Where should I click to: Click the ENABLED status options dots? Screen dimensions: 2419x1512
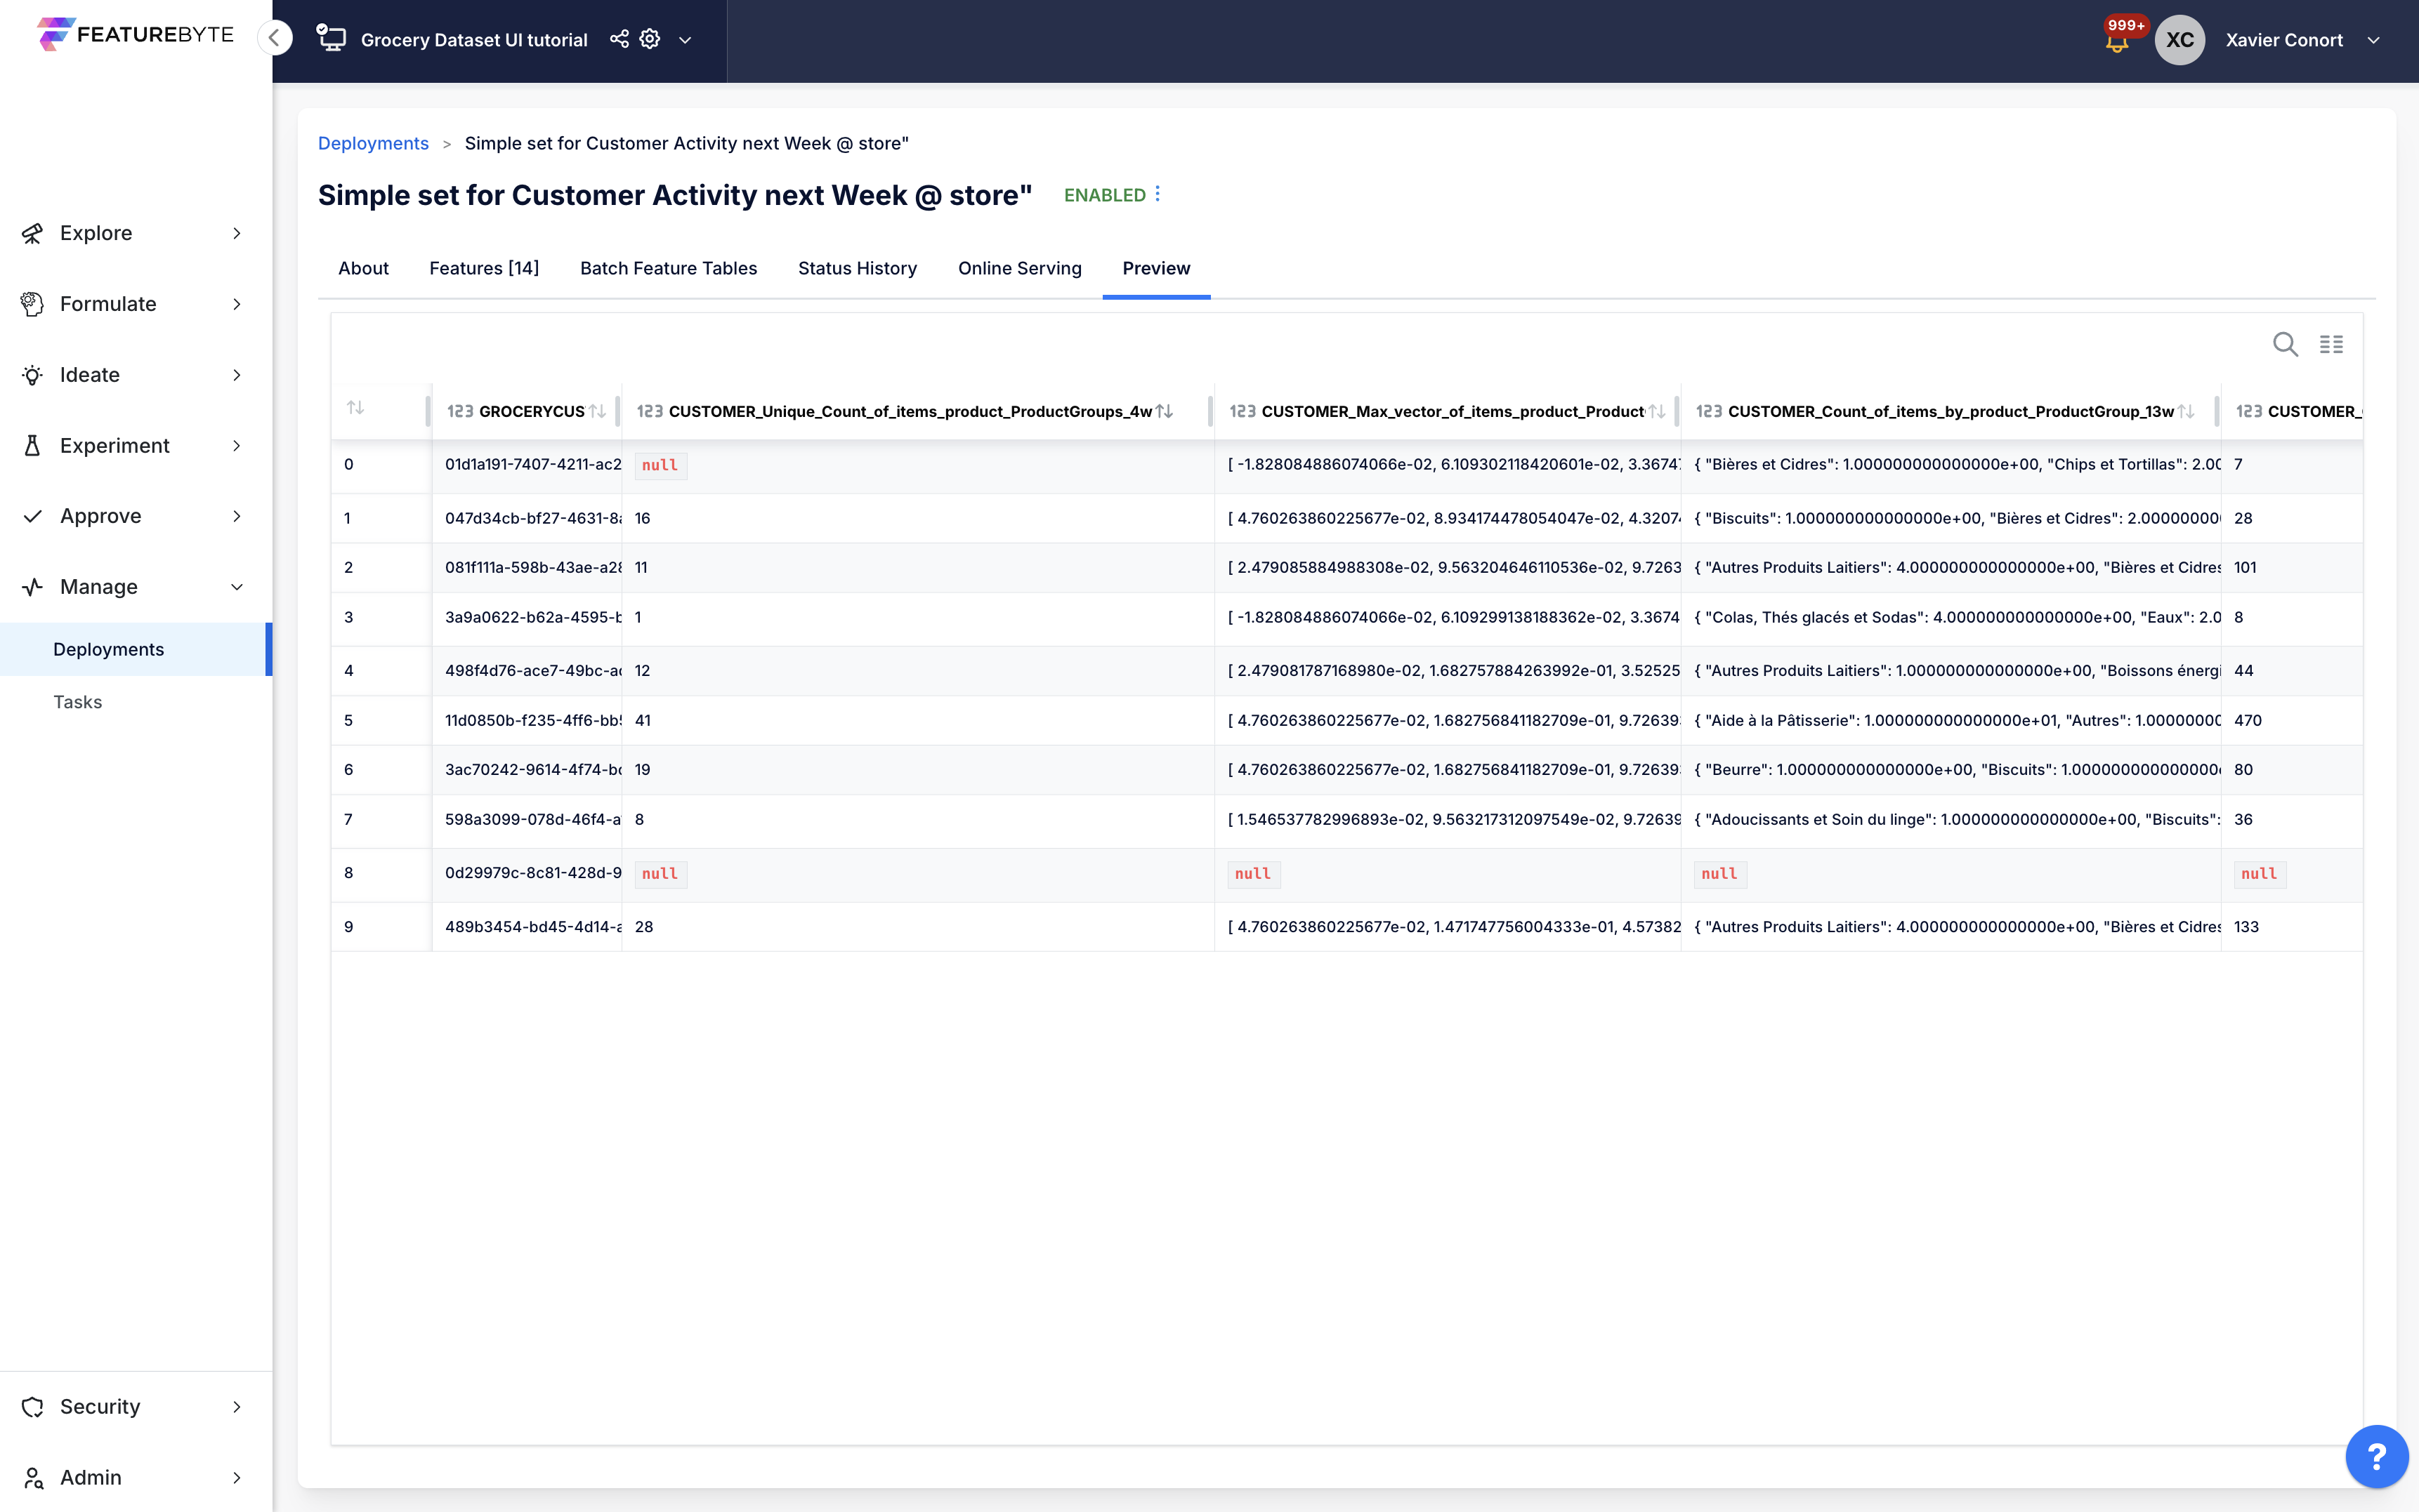click(1158, 194)
